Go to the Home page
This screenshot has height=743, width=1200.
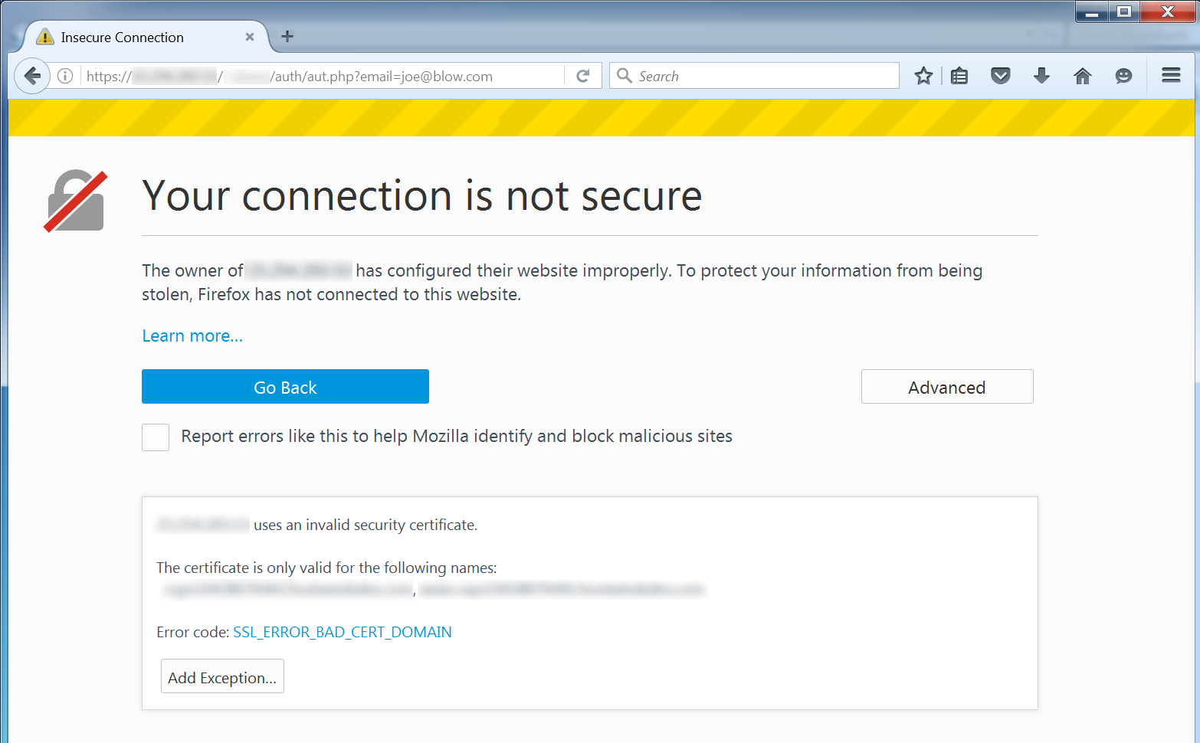pyautogui.click(x=1082, y=76)
